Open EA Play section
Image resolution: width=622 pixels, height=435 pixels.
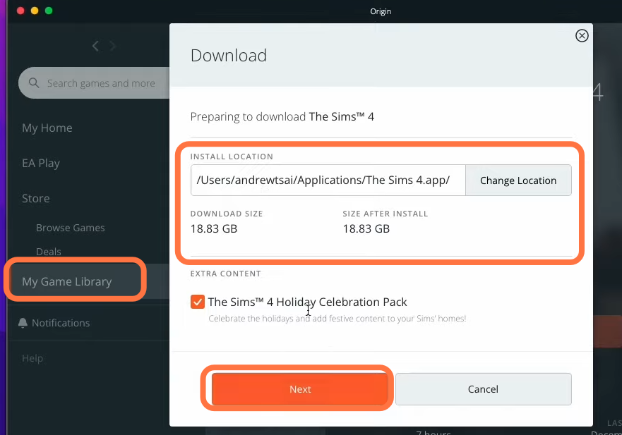click(41, 164)
